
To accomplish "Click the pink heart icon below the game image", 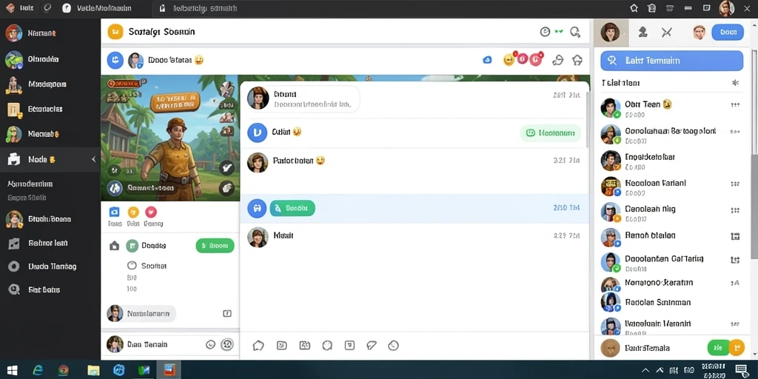I will (x=151, y=212).
